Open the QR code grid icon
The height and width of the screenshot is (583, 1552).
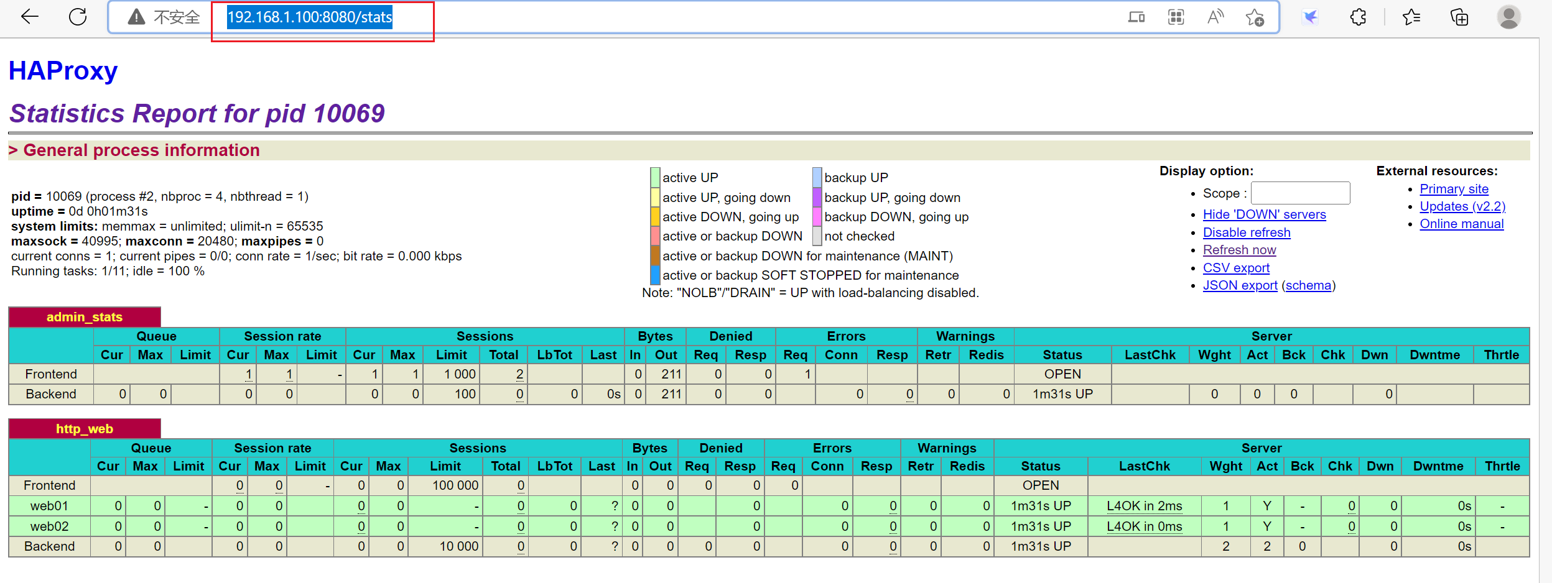(1176, 17)
